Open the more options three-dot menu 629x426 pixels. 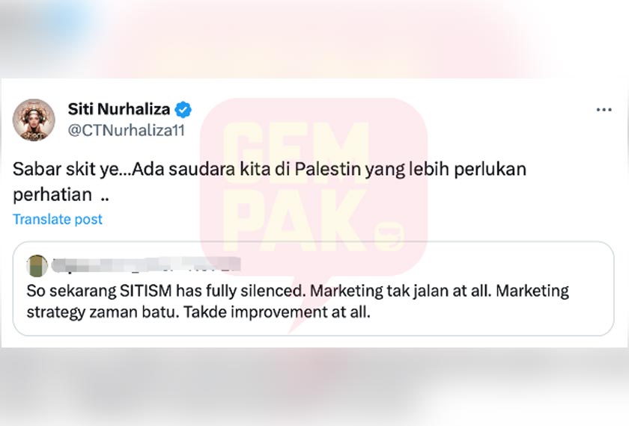604,110
